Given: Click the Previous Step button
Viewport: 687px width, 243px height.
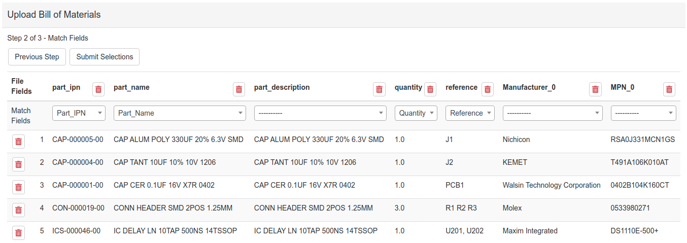Looking at the screenshot, I should (37, 57).
